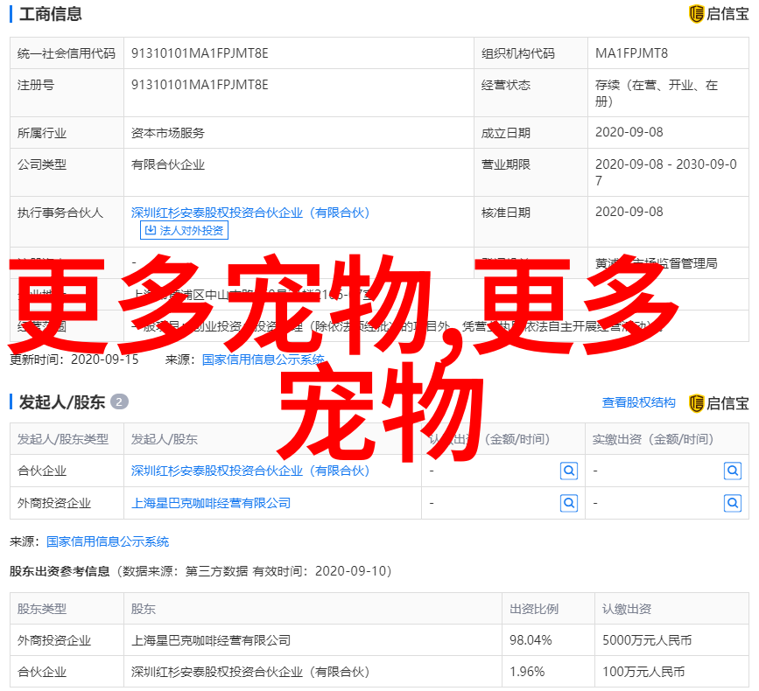Screen dimensions: 759x691
Task: Click the 股东出资参考信息 heading text
Action: point(60,571)
